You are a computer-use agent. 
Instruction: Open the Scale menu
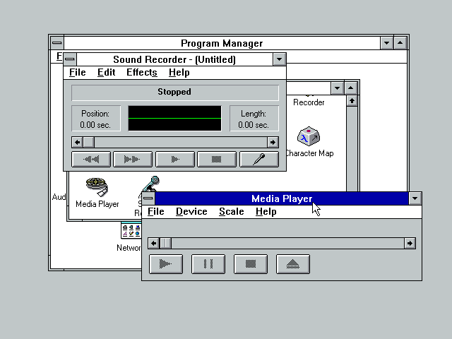(x=231, y=212)
